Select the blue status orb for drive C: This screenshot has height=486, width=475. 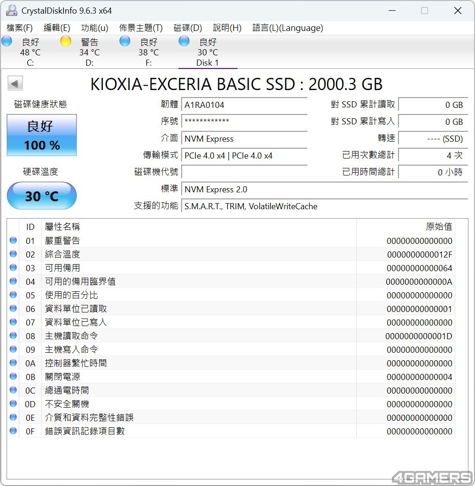[7, 41]
